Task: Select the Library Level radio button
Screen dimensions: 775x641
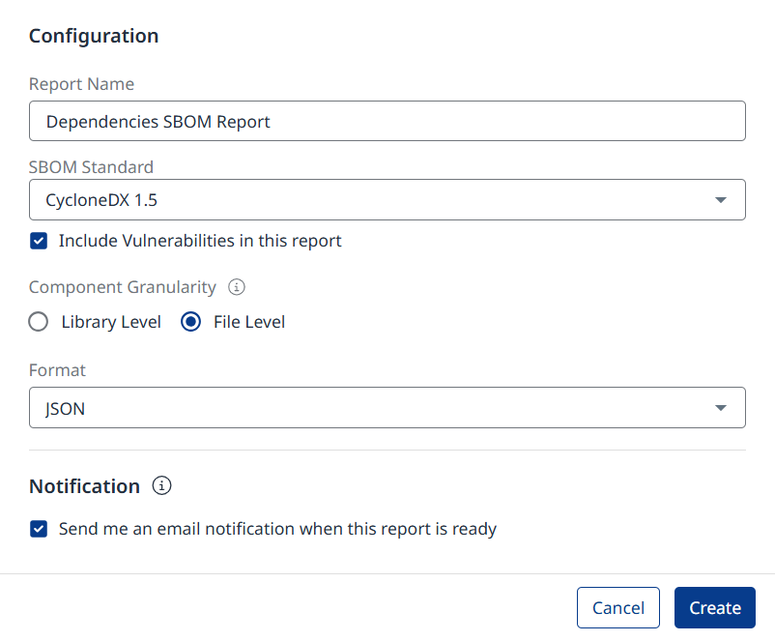Action: (39, 322)
